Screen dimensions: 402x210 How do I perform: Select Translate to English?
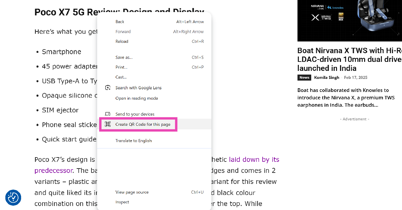tap(133, 141)
